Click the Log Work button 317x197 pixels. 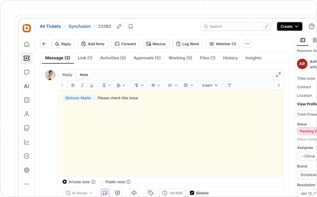(x=188, y=44)
